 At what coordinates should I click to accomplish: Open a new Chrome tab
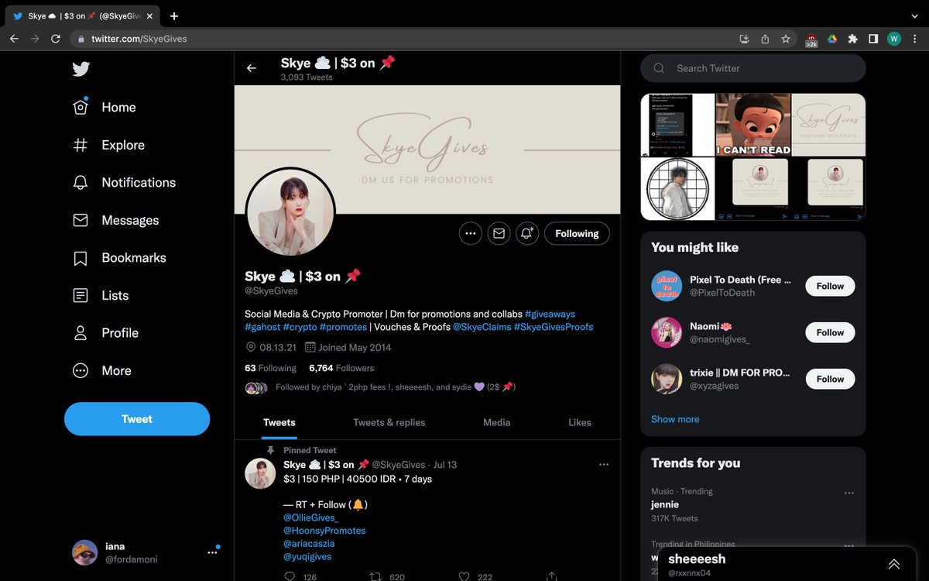[174, 15]
